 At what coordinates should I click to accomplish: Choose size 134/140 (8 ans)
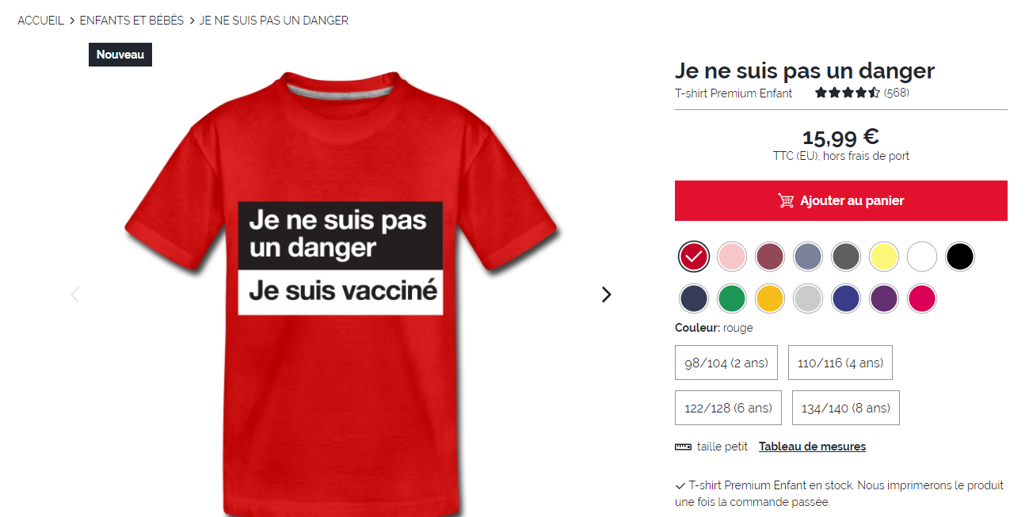(x=845, y=408)
